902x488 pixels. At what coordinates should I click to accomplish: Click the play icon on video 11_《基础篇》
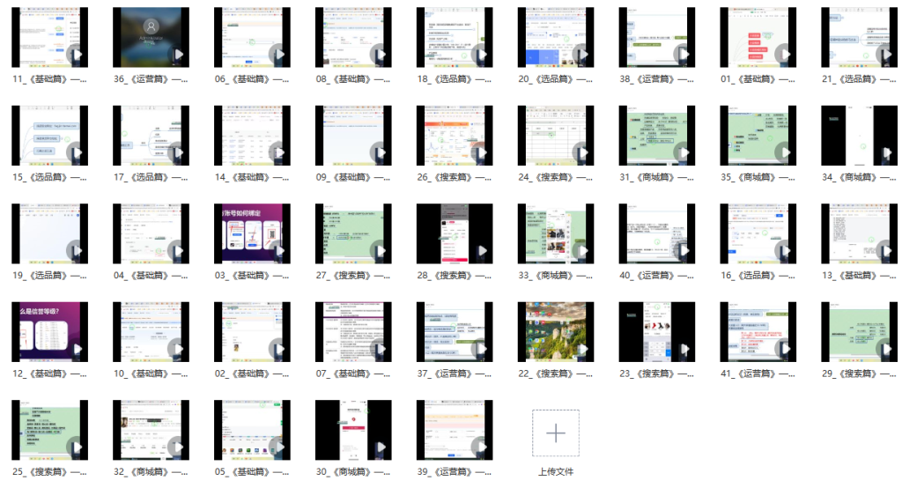pos(77,55)
